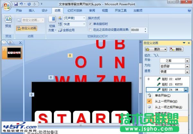Save the presentation with floppy icon

tap(16, 4)
